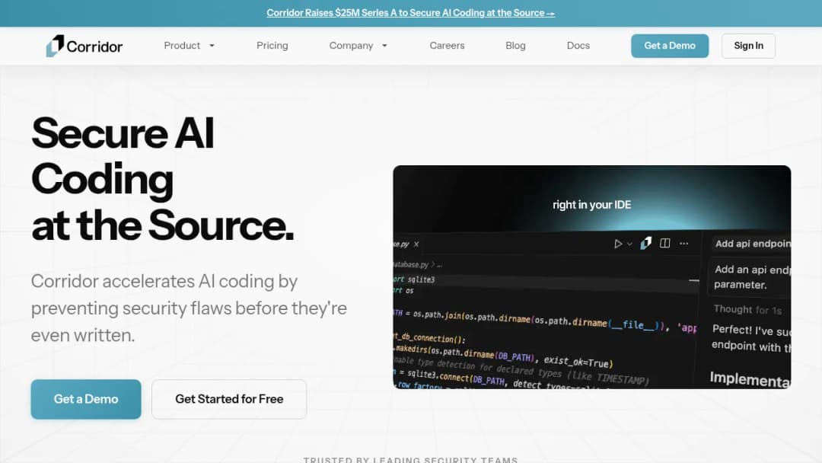Go to the Pricing page
This screenshot has height=463, width=822.
click(272, 46)
